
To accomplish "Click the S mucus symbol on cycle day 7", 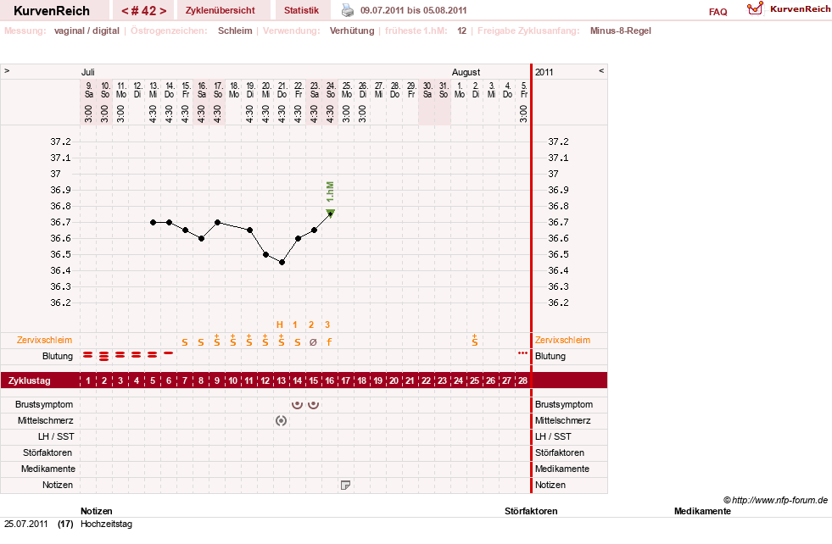I will (185, 342).
